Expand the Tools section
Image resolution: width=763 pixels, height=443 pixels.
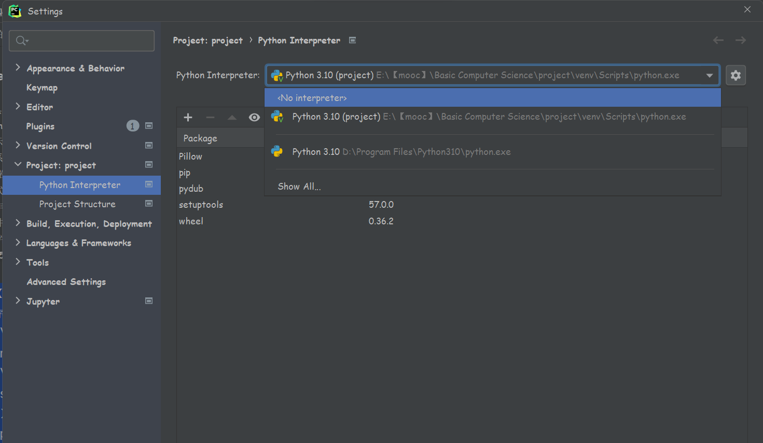pos(18,262)
